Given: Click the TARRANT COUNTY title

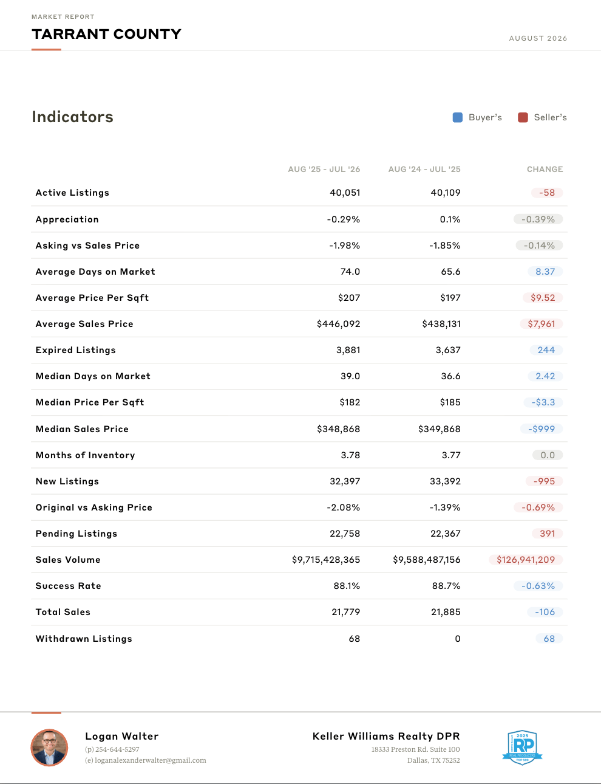Looking at the screenshot, I should (106, 34).
